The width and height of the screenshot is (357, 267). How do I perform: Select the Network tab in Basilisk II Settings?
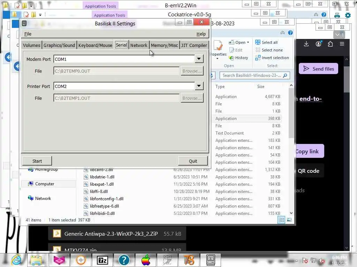139,45
